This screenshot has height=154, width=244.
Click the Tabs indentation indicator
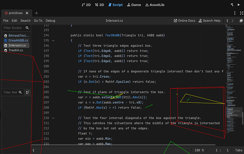click(239, 150)
